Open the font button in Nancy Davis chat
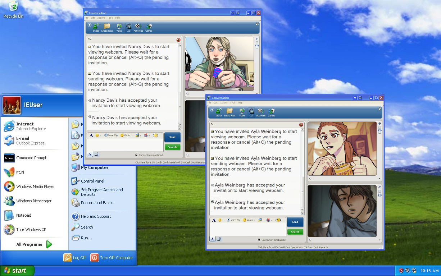The width and height of the screenshot is (441, 276). (x=91, y=135)
